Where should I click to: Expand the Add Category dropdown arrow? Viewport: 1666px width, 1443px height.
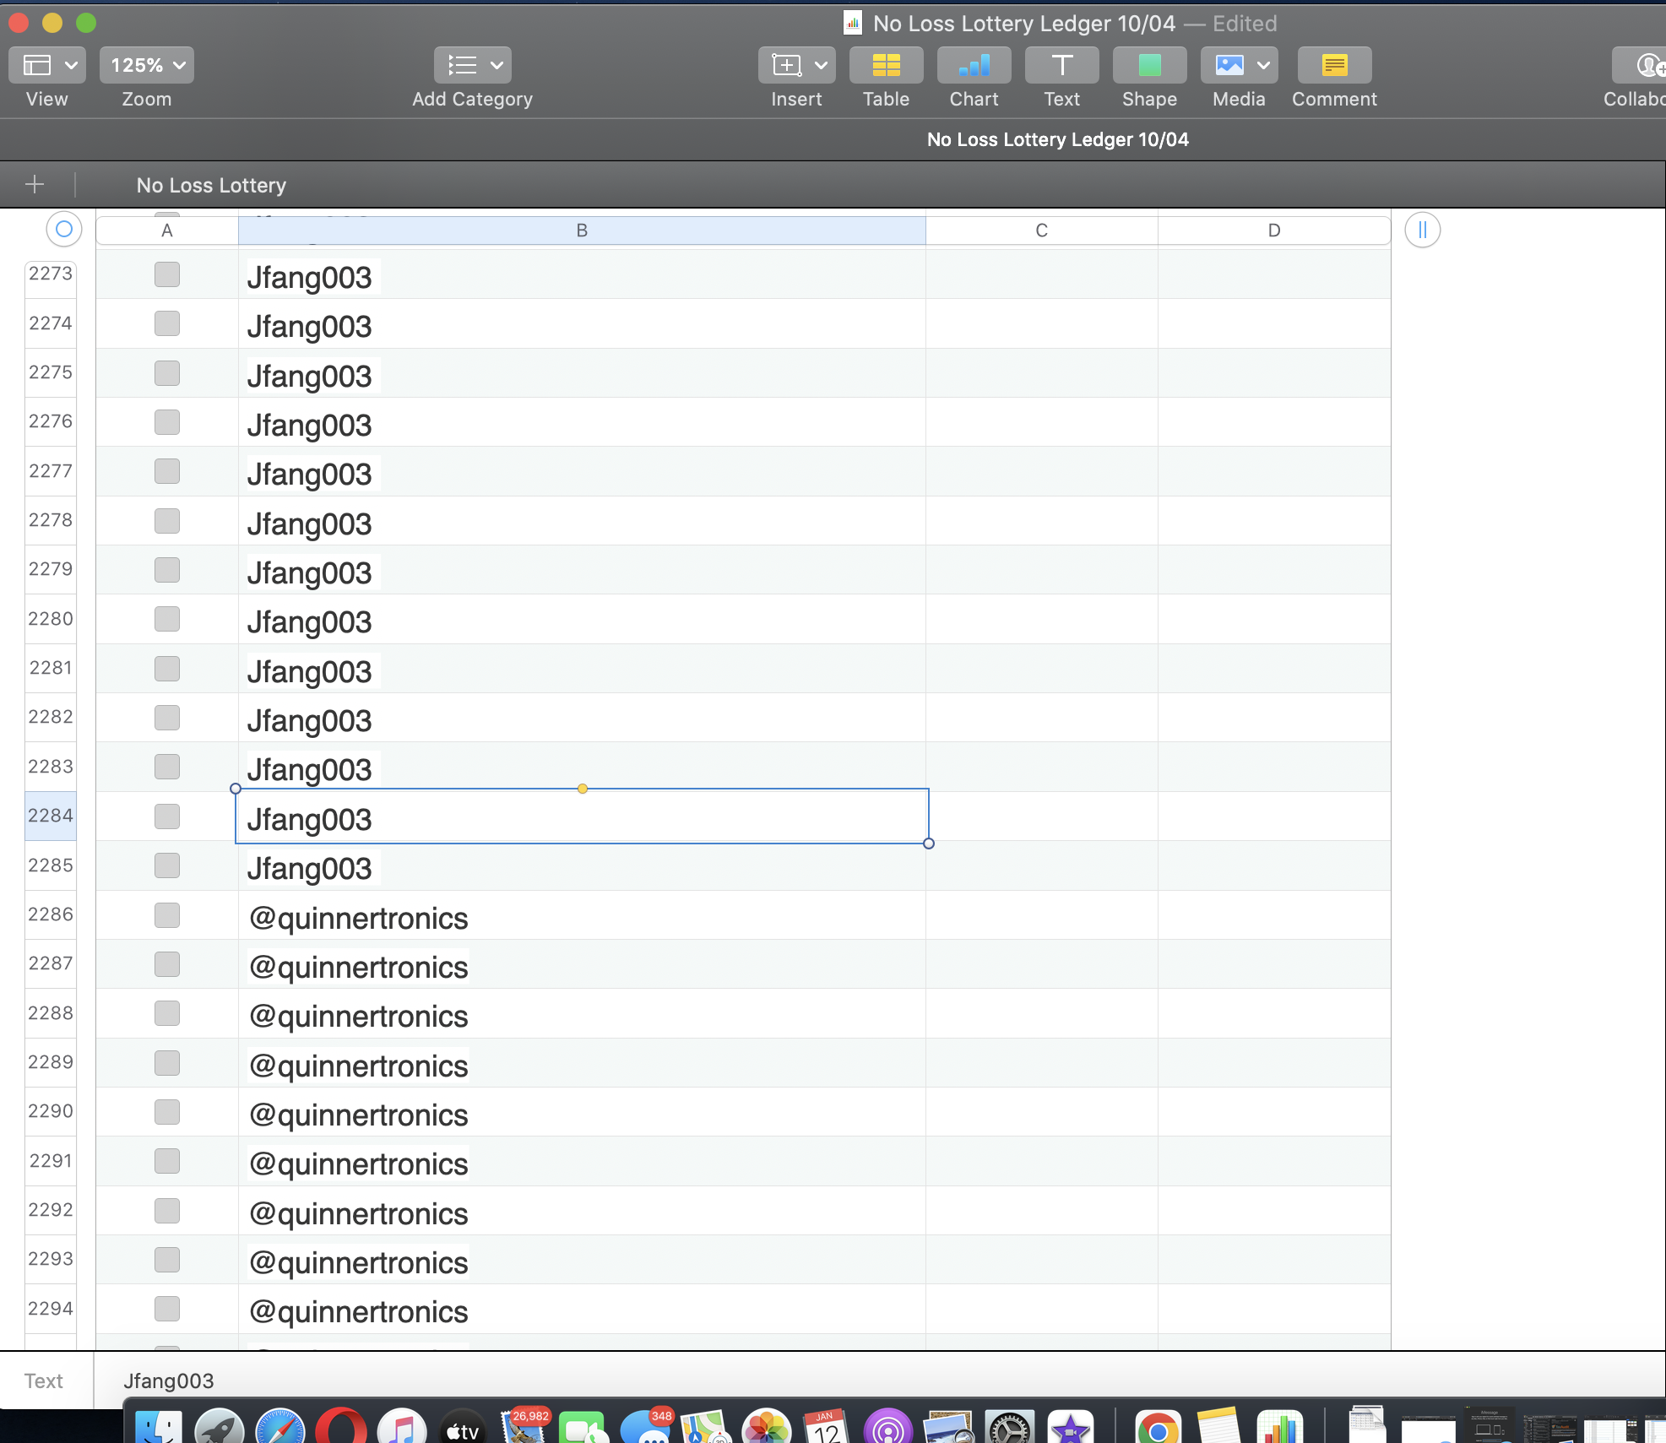click(497, 65)
